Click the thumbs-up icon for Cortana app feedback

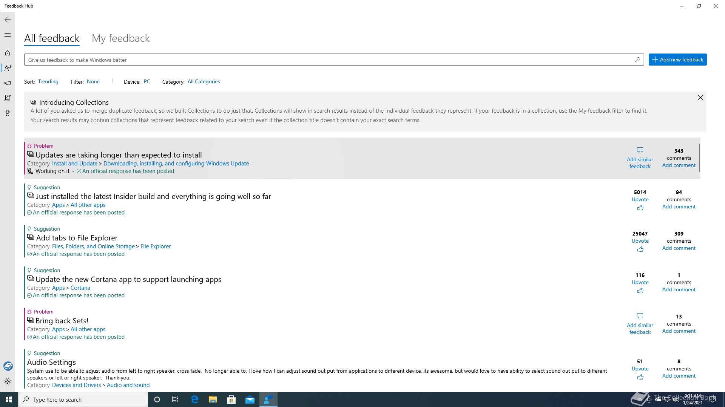pos(640,291)
